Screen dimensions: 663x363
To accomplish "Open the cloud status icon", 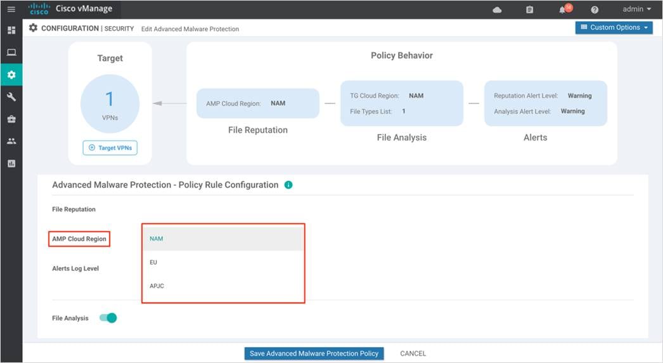I will coord(497,10).
